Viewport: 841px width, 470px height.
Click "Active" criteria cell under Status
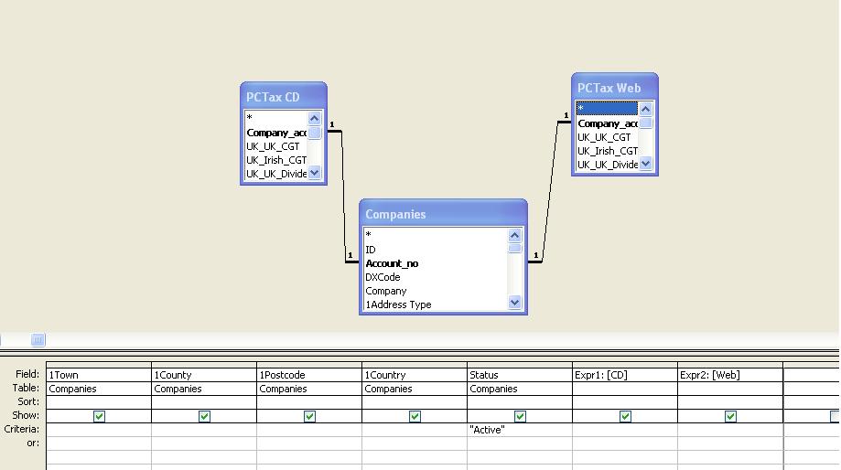click(519, 429)
